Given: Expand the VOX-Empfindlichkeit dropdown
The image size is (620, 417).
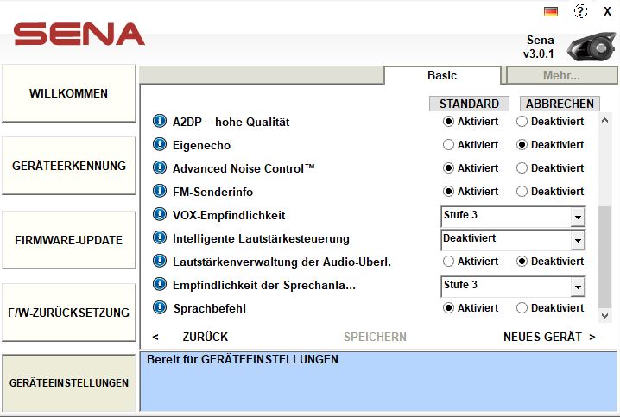Looking at the screenshot, I should (577, 217).
